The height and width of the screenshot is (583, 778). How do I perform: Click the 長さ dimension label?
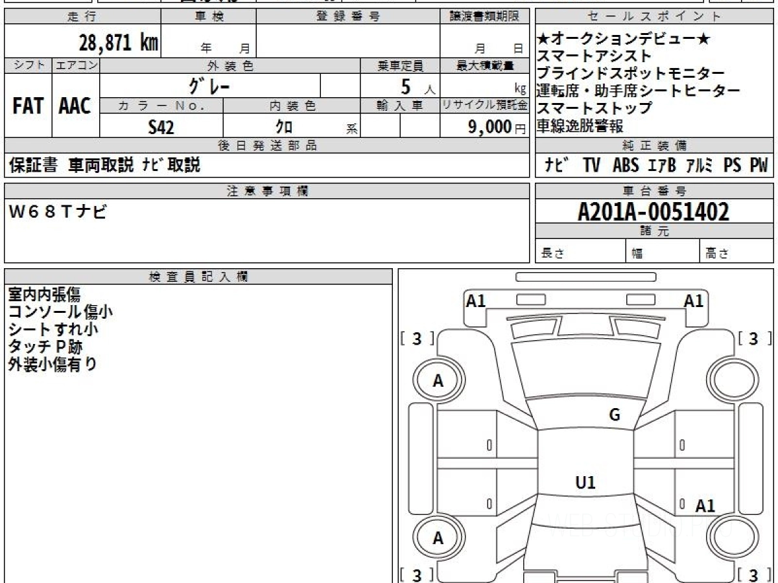click(x=552, y=254)
